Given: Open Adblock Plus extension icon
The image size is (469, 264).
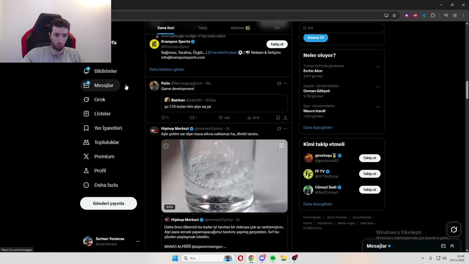Looking at the screenshot, I should coord(415,15).
